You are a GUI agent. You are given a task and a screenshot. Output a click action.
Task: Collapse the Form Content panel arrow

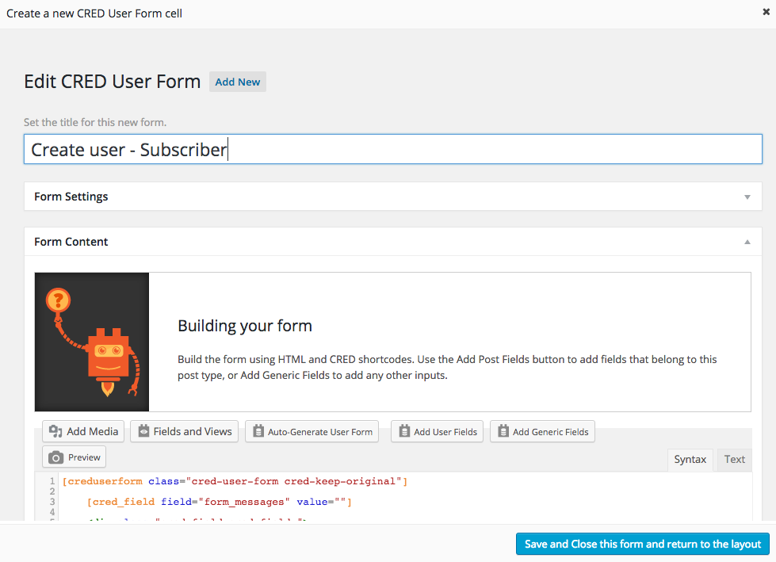pyautogui.click(x=747, y=242)
